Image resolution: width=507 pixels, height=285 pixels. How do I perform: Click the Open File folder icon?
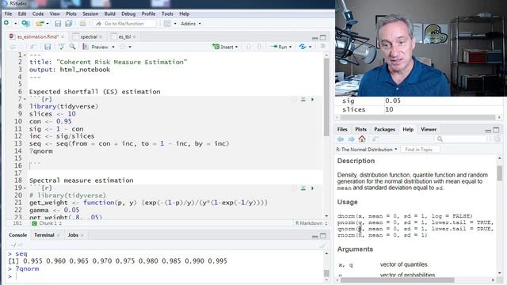point(40,23)
